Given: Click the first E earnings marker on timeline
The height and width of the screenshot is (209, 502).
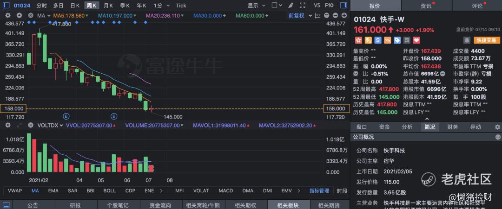Looking at the screenshot, I should (x=66, y=115).
